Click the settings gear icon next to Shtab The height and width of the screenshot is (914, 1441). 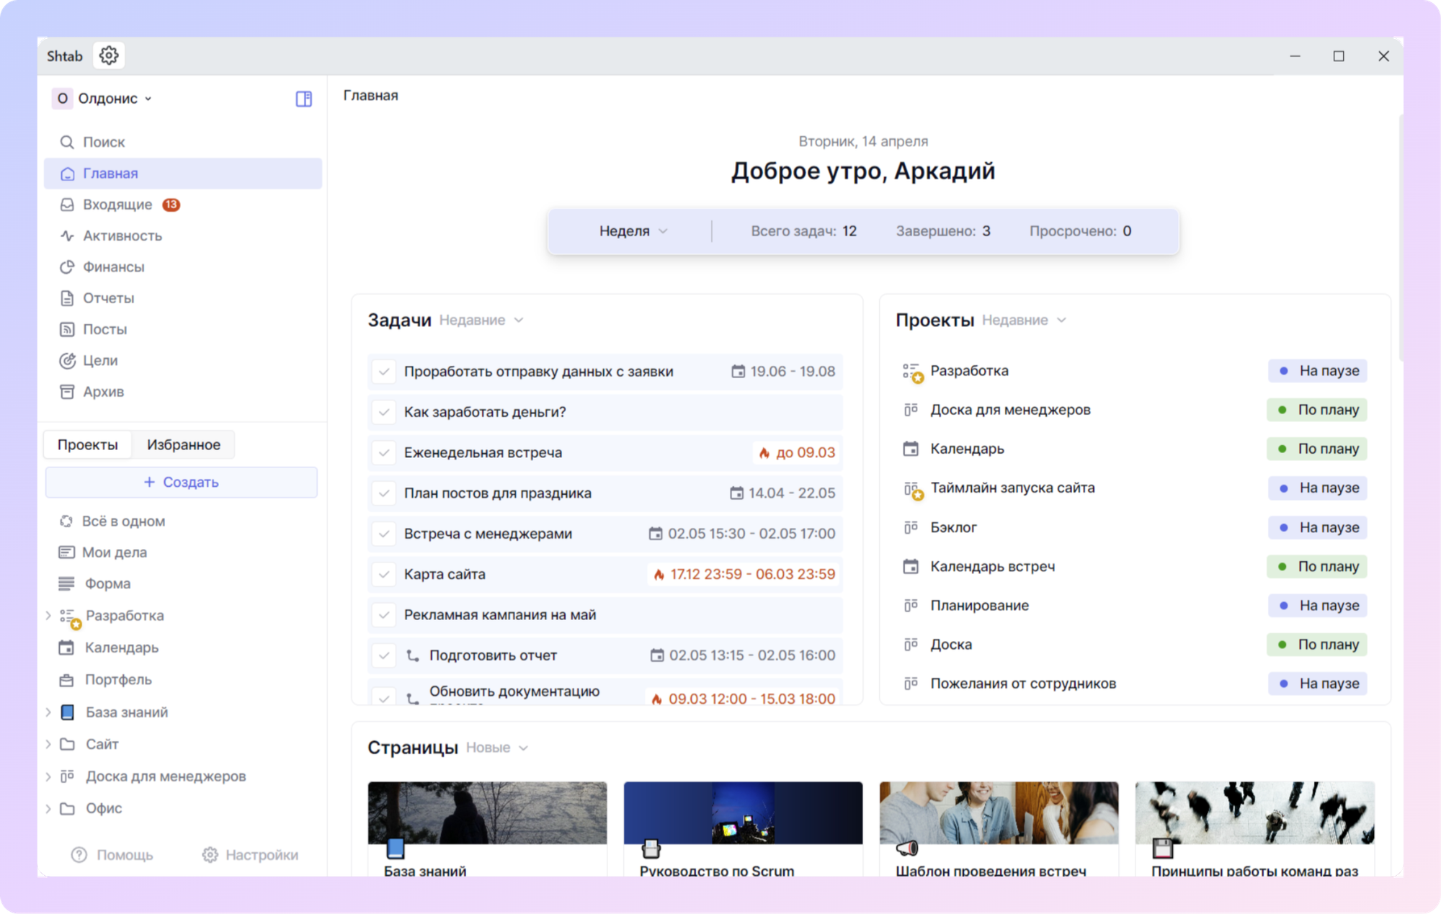click(x=109, y=55)
